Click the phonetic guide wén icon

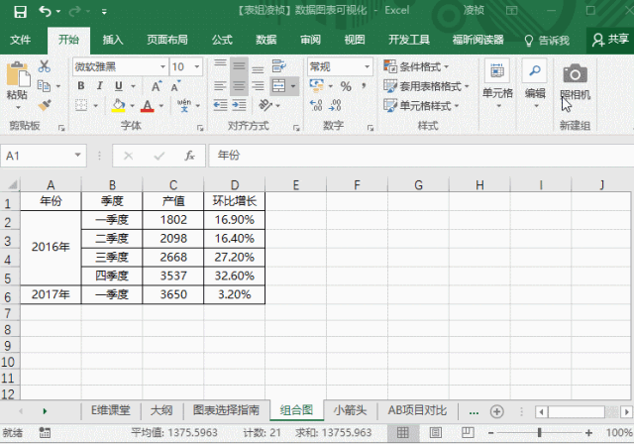point(184,105)
